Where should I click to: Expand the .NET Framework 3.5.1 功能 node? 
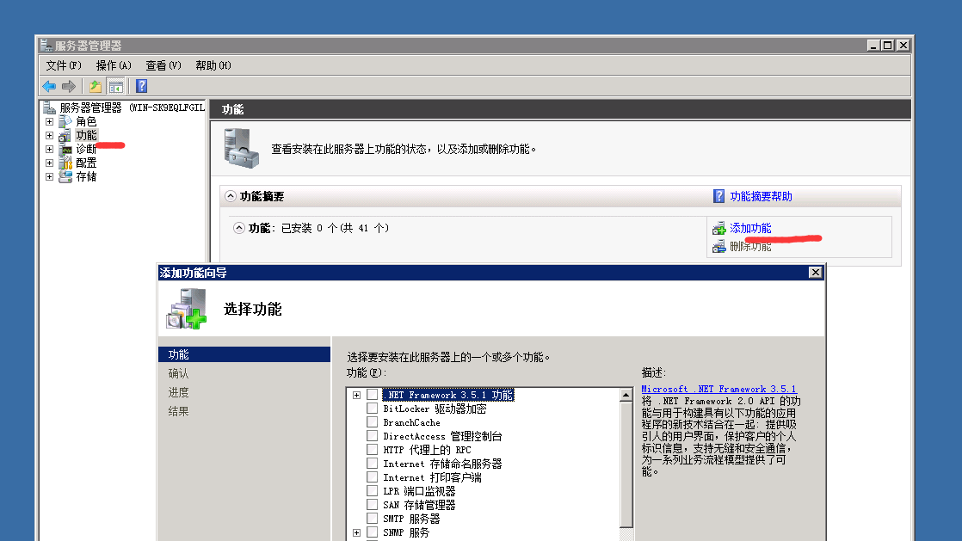pyautogui.click(x=356, y=395)
